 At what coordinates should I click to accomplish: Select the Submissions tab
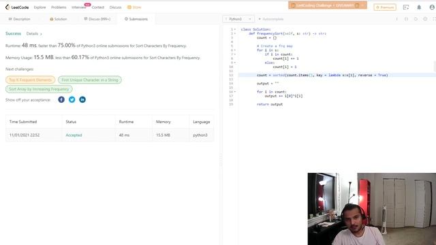point(136,19)
